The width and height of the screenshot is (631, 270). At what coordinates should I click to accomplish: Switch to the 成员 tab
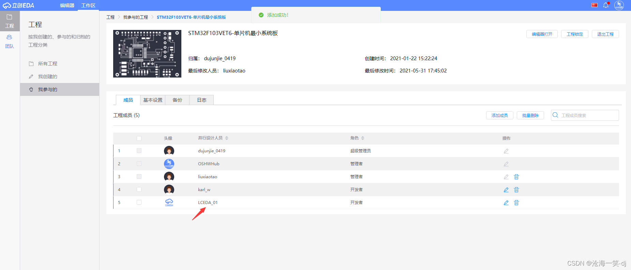coord(128,100)
